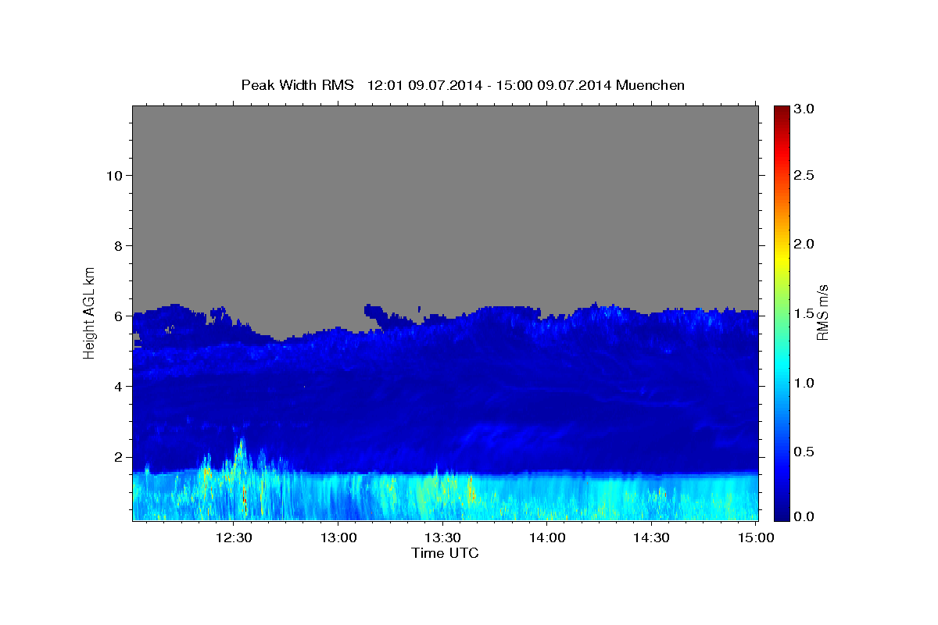Click the '13:00' time tick label
The image size is (938, 625).
click(338, 537)
